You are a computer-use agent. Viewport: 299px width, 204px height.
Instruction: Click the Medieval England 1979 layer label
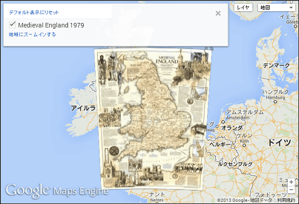[x=51, y=25]
